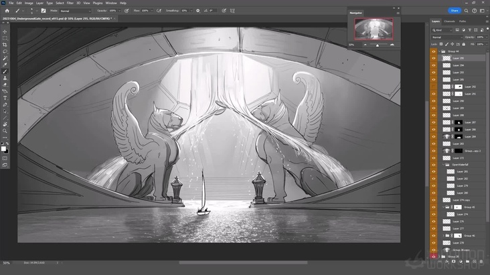Select the Lasso tool
The image size is (490, 275).
point(5,51)
